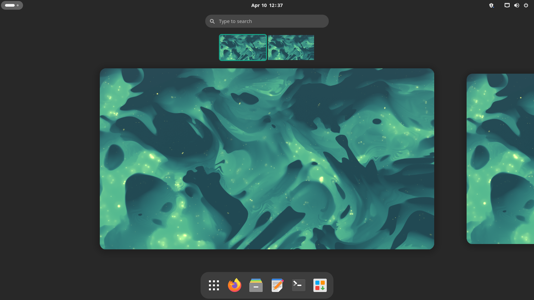Switch to the next workspace preview at right
This screenshot has width=534, height=300.
click(500, 159)
